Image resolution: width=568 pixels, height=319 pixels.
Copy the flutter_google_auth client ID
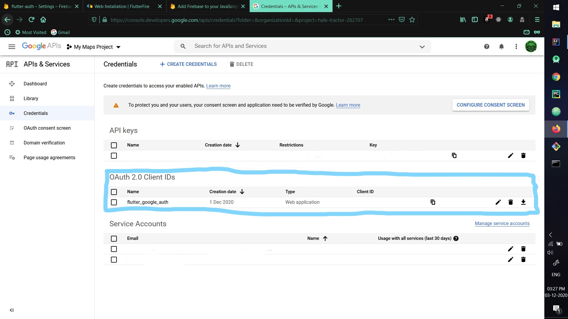click(433, 202)
